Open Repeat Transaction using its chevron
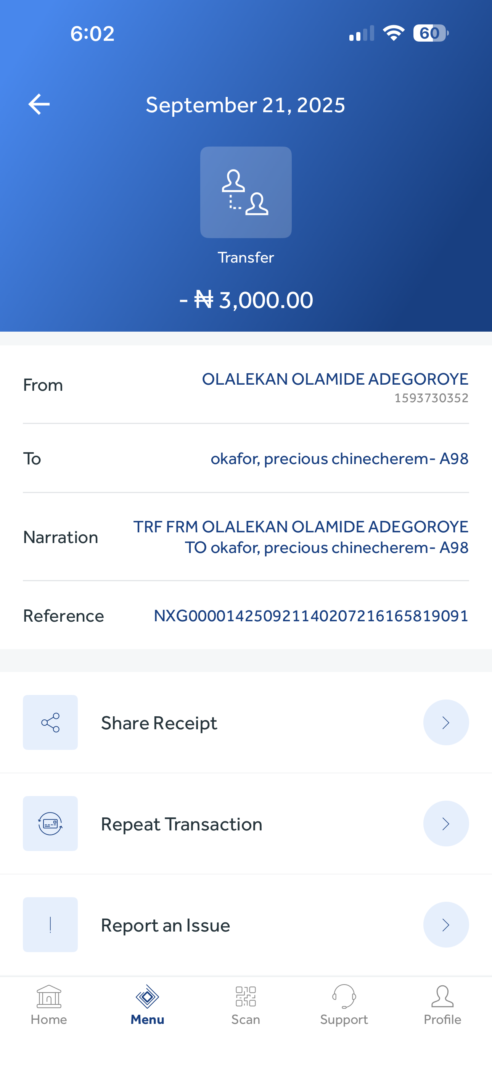The height and width of the screenshot is (1067, 492). pos(445,824)
